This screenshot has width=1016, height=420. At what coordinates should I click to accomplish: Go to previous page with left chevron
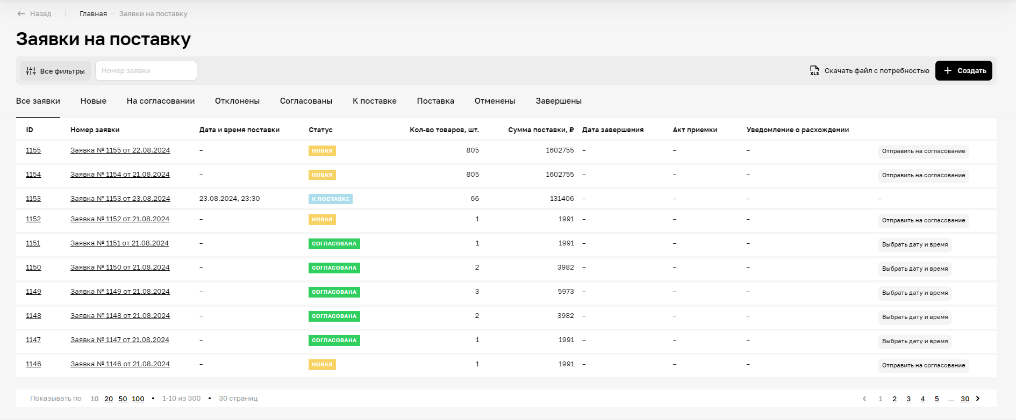coord(864,399)
